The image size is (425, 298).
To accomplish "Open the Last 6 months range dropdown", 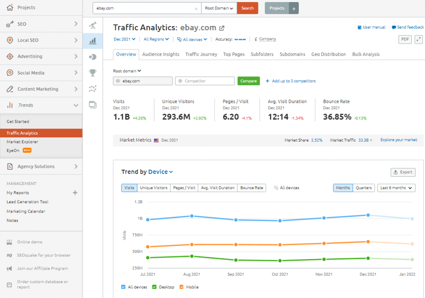I will click(396, 188).
